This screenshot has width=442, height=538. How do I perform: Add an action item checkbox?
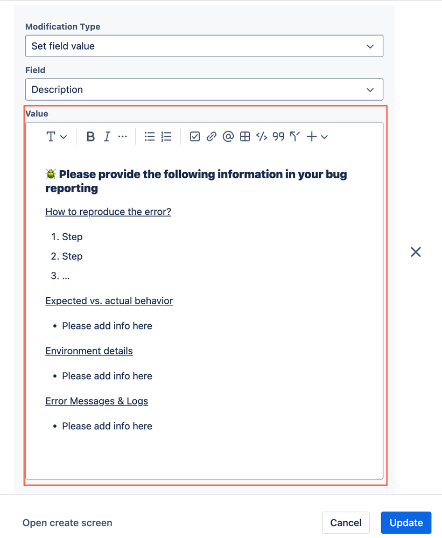[194, 136]
